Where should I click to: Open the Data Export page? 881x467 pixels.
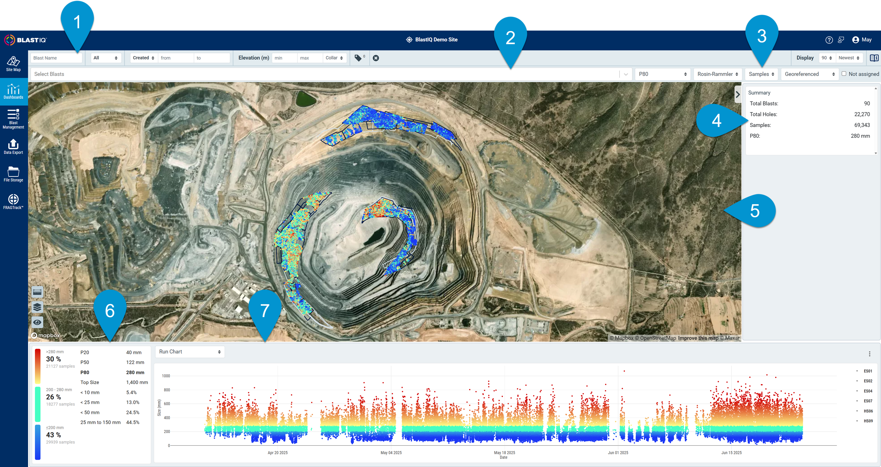click(x=13, y=147)
